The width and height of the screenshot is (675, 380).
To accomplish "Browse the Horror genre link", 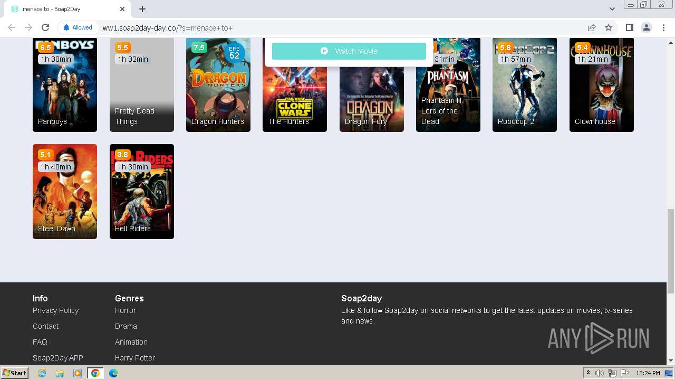I will [x=126, y=310].
